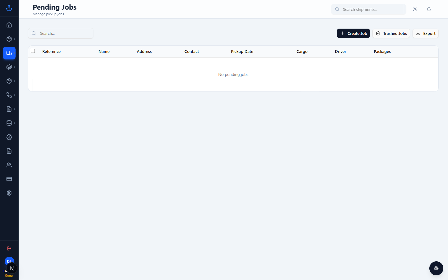
Task: Click the Export button
Action: [x=426, y=33]
